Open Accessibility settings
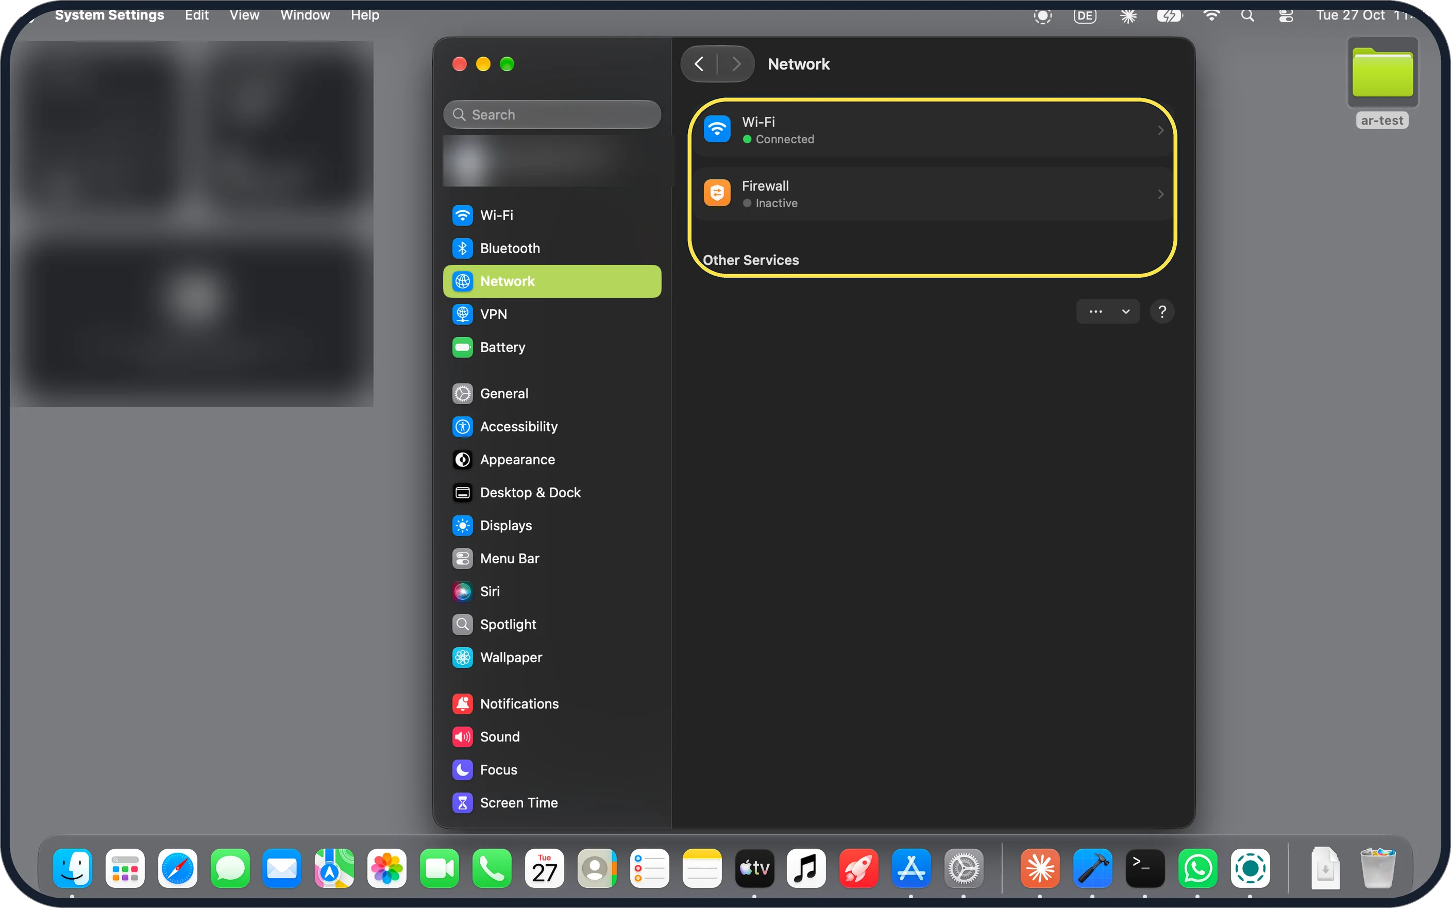Screen dimensions: 1451x908 pos(552,426)
